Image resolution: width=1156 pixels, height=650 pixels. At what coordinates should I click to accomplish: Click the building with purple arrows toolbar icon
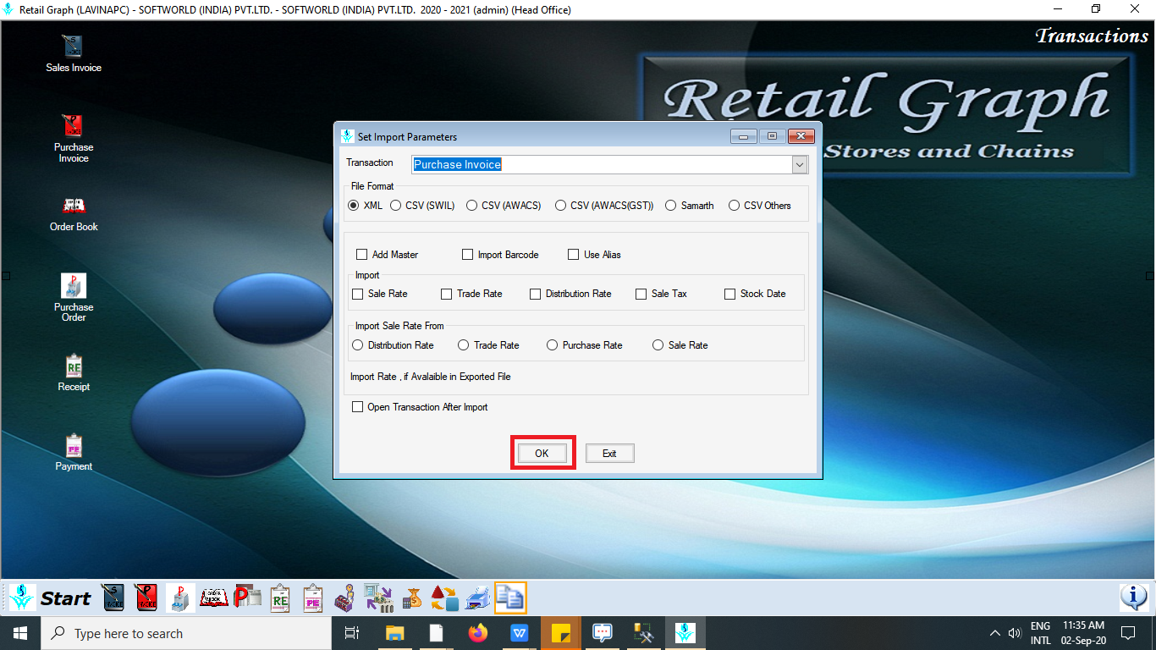pos(377,598)
